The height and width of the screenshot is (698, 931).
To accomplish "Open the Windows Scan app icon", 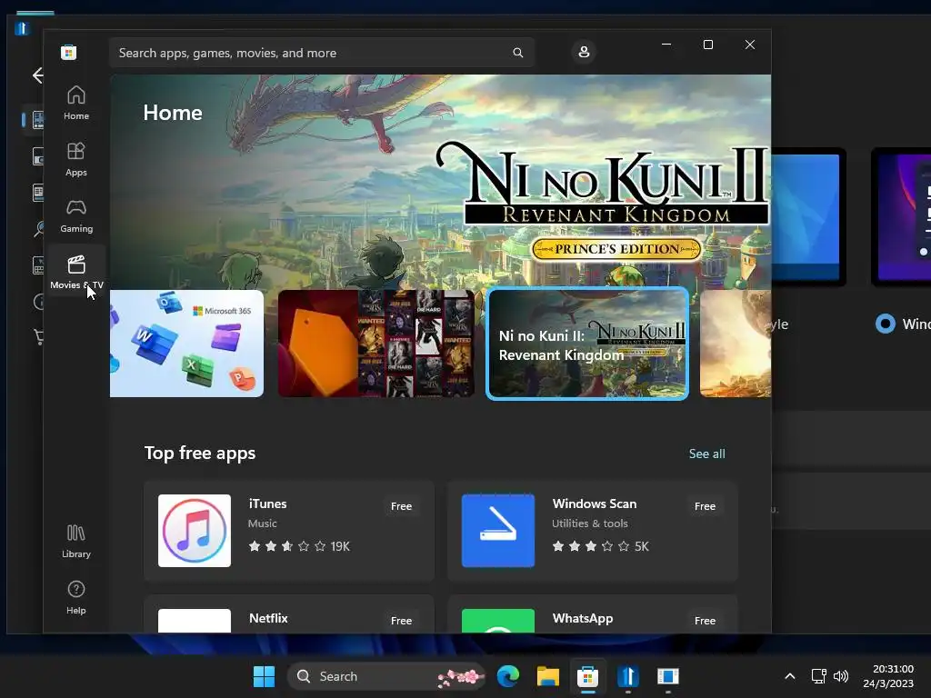I will 497,531.
